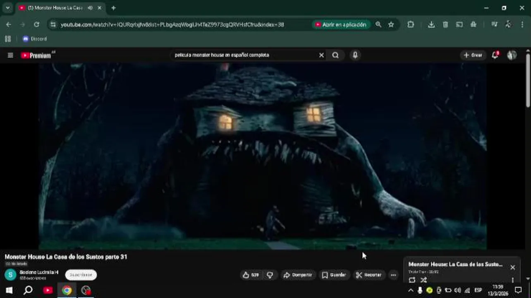Open the network tray icon

(467, 291)
